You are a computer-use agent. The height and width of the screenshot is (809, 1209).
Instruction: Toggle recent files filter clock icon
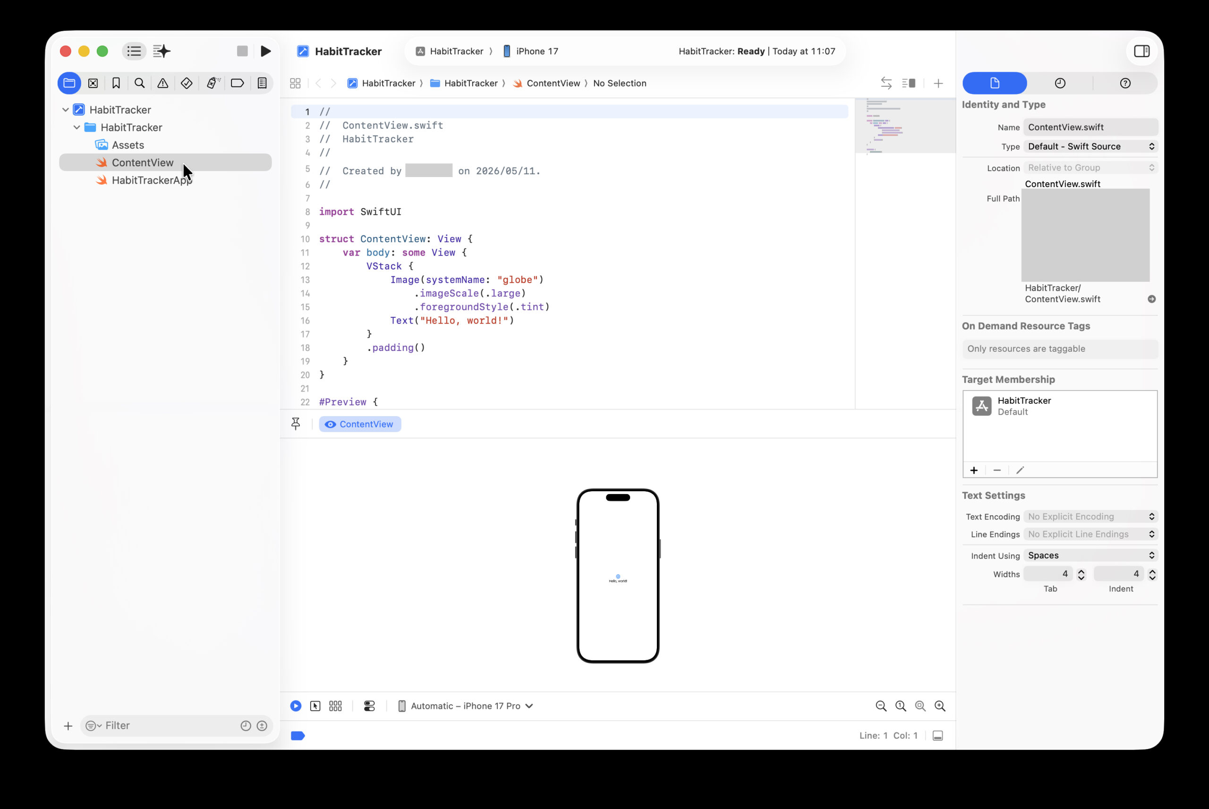(246, 726)
